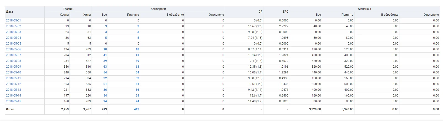Select CR value 16.67 (1:6)
The width and height of the screenshot is (443, 121).
[x=255, y=26]
